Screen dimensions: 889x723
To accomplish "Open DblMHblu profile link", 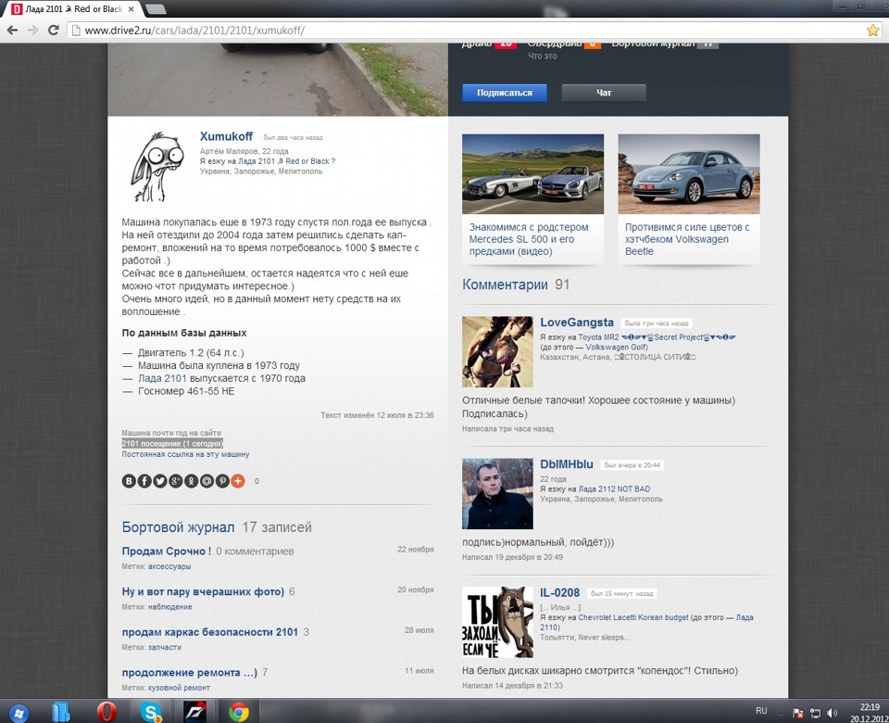I will click(567, 464).
